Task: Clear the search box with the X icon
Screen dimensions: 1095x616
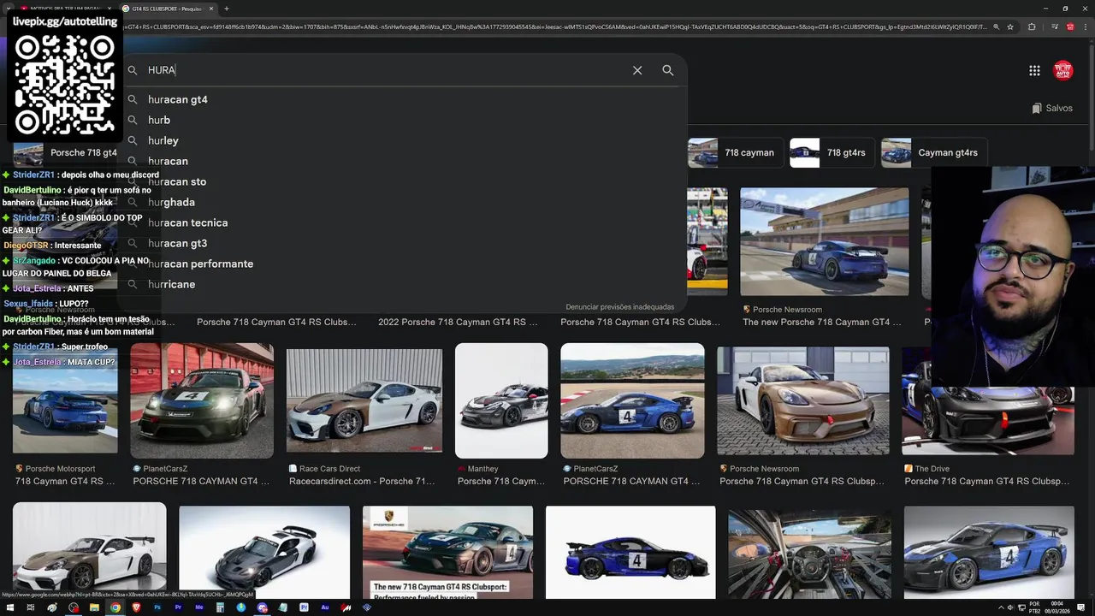Action: point(637,70)
